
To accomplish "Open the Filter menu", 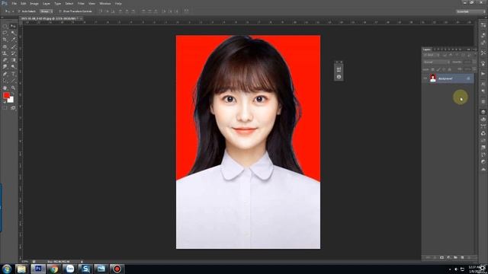I will coord(81,4).
